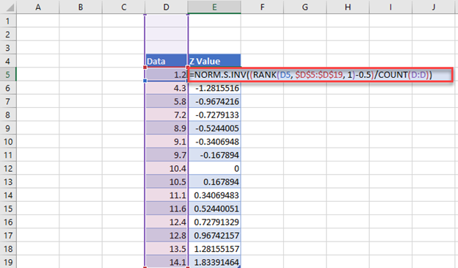Select row 14 header
This screenshot has height=268, width=458.
(x=8, y=195)
